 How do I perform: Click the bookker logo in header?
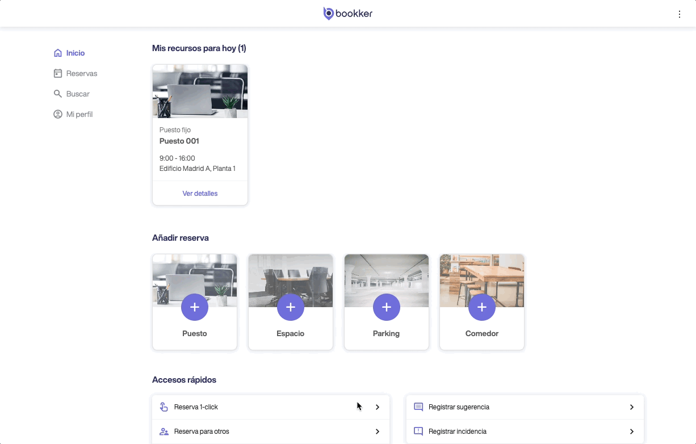[347, 14]
